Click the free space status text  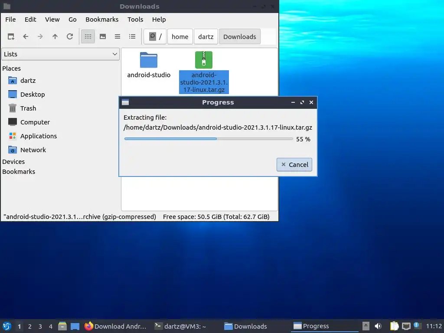216,217
